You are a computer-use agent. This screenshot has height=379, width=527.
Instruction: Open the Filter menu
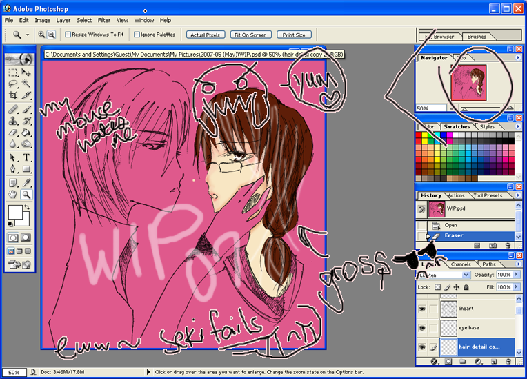click(x=104, y=20)
